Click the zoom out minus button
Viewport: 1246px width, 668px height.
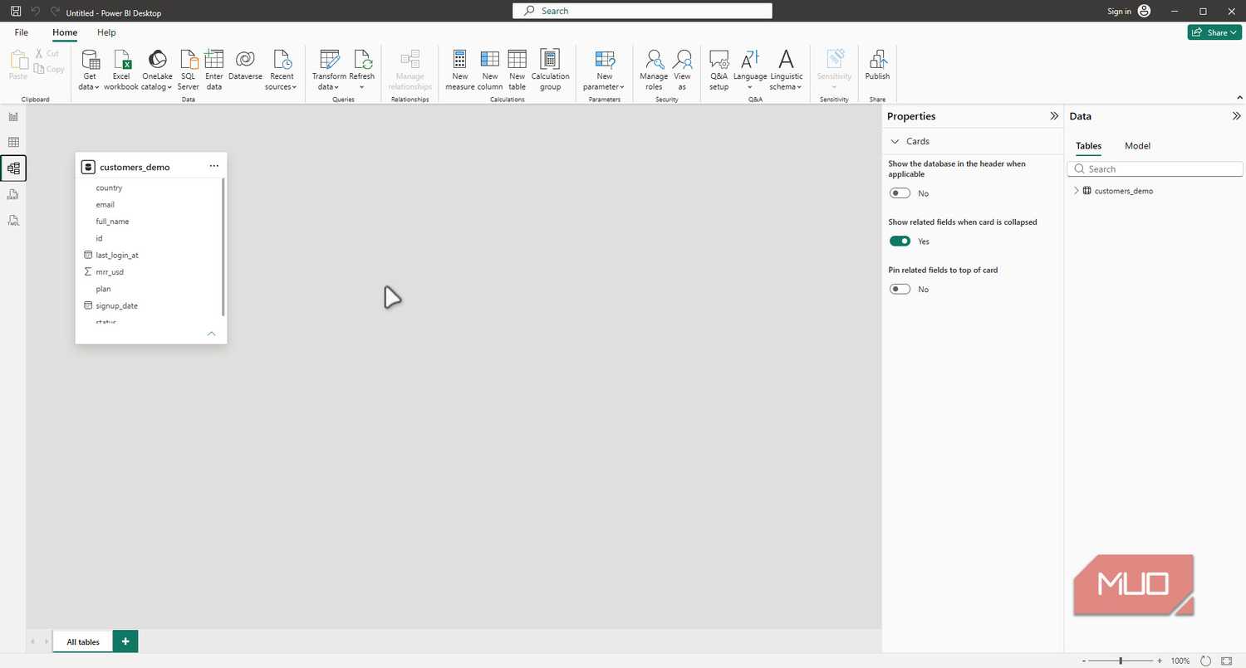click(1084, 661)
